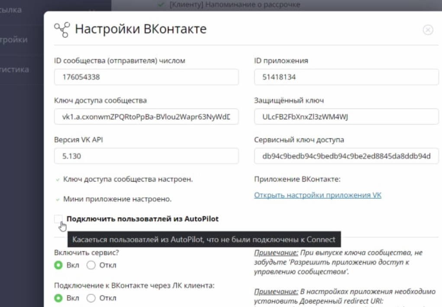The height and width of the screenshot is (307, 442).
Task: Select the VK API version field 5.130
Action: [146, 156]
